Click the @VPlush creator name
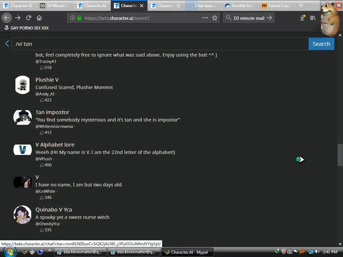The image size is (343, 257). click(x=44, y=159)
